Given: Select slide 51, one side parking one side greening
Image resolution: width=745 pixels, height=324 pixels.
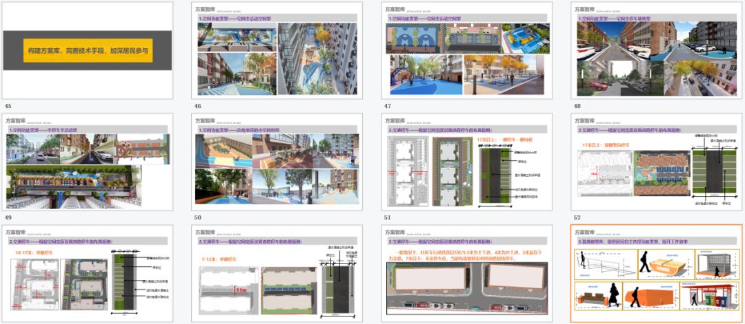Looking at the screenshot, I should 466,162.
